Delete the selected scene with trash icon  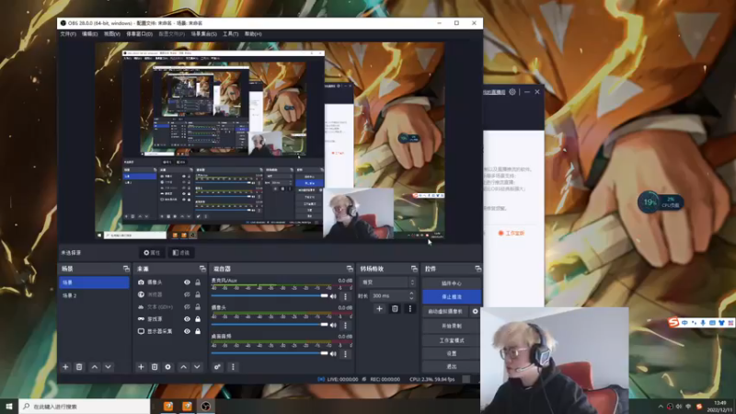click(79, 367)
